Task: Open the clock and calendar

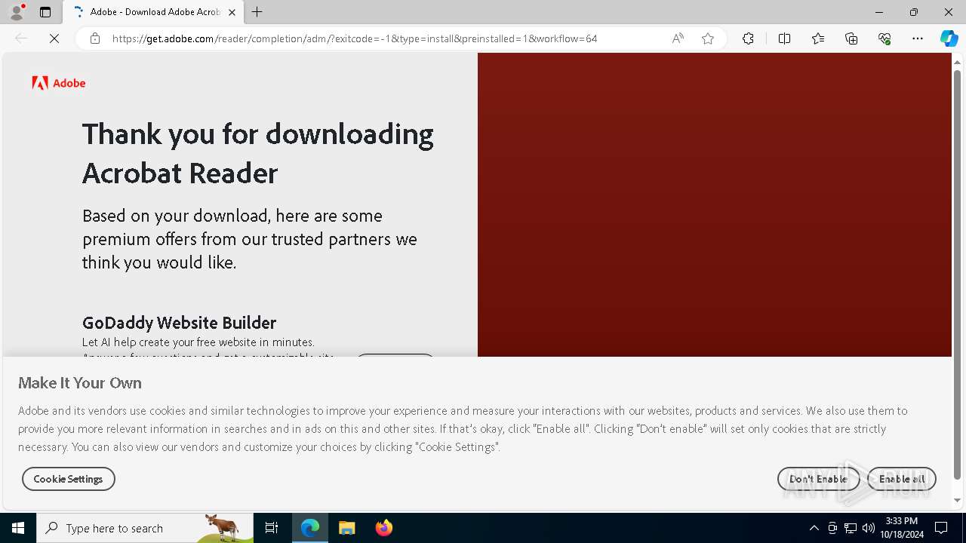Action: coord(902,528)
